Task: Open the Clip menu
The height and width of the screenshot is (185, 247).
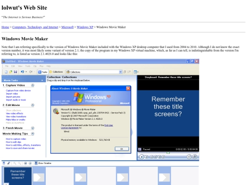Action: tap(35, 66)
